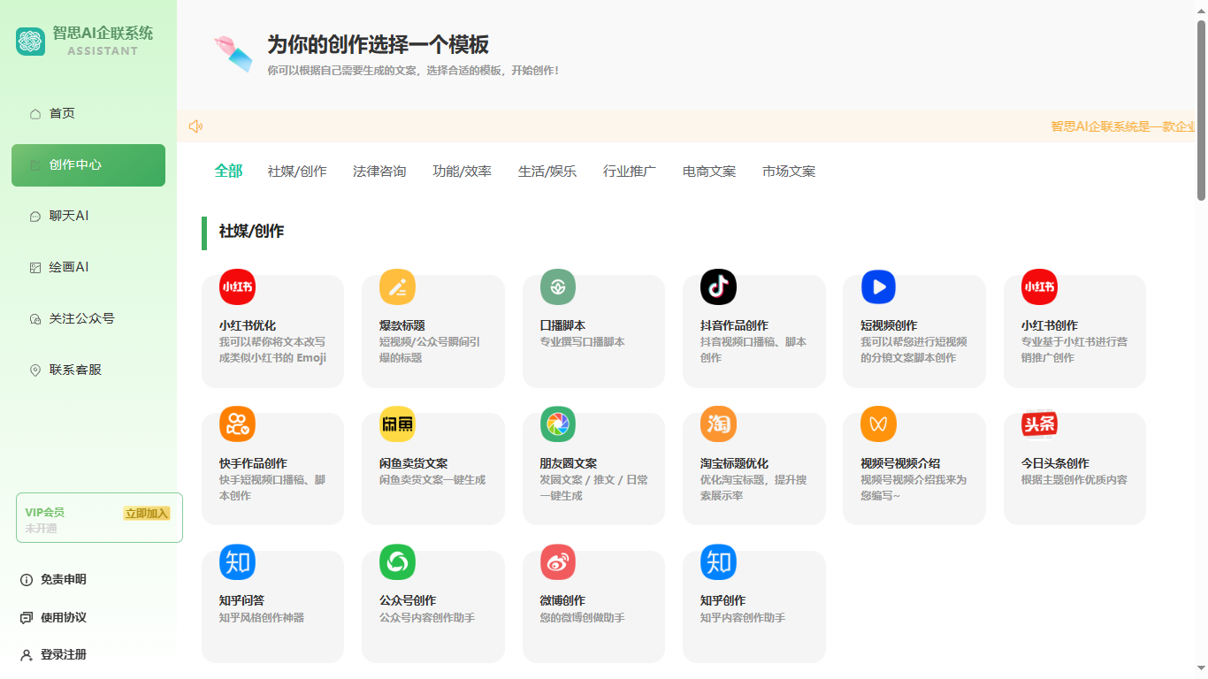
Task: Click the VIP会员 label text
Action: coord(44,513)
